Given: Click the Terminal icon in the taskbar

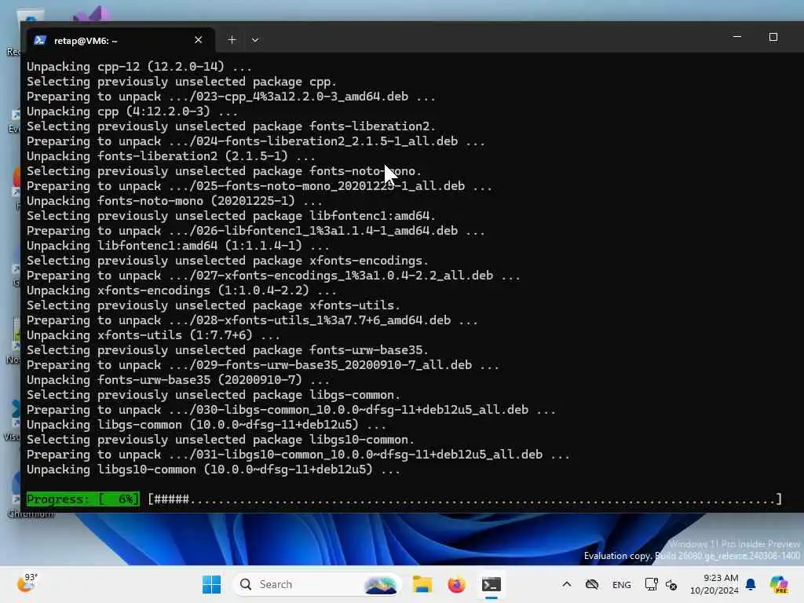Looking at the screenshot, I should pyautogui.click(x=492, y=584).
